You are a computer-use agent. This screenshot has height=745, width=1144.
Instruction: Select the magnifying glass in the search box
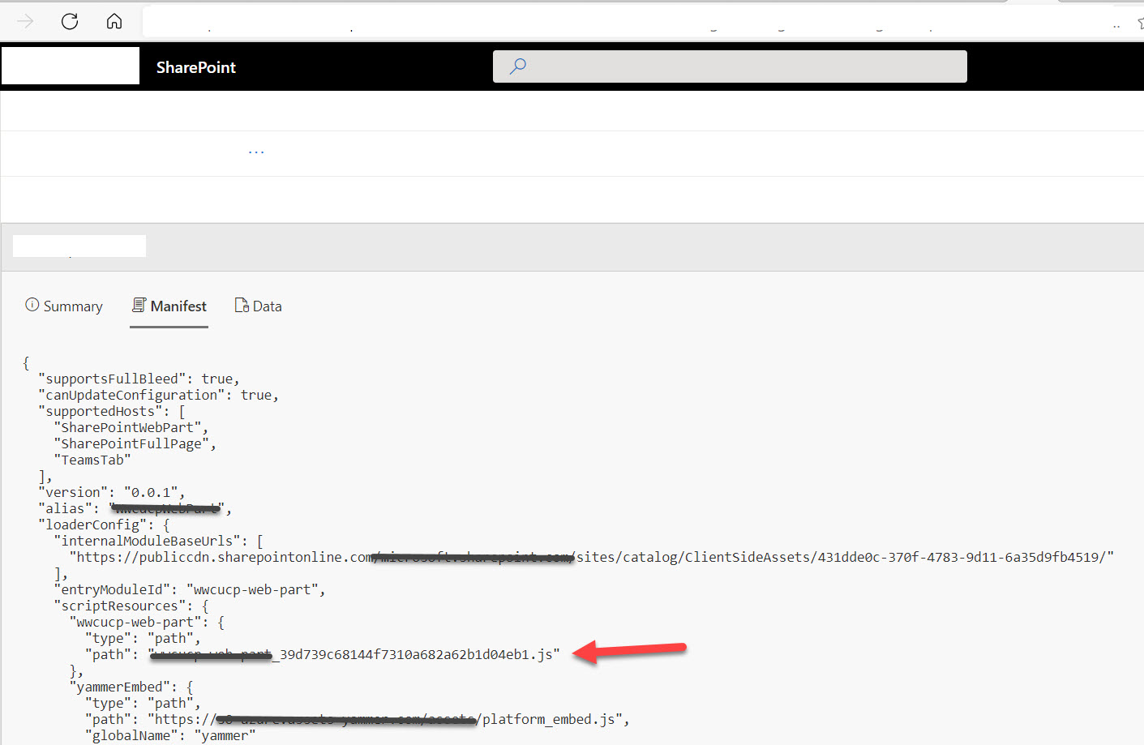click(x=518, y=66)
